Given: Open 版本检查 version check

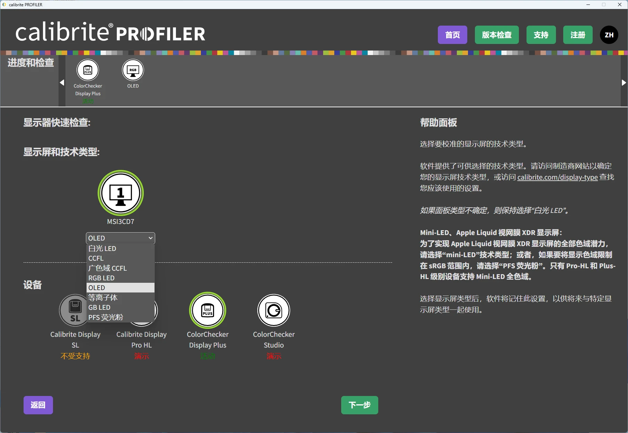Looking at the screenshot, I should [497, 35].
